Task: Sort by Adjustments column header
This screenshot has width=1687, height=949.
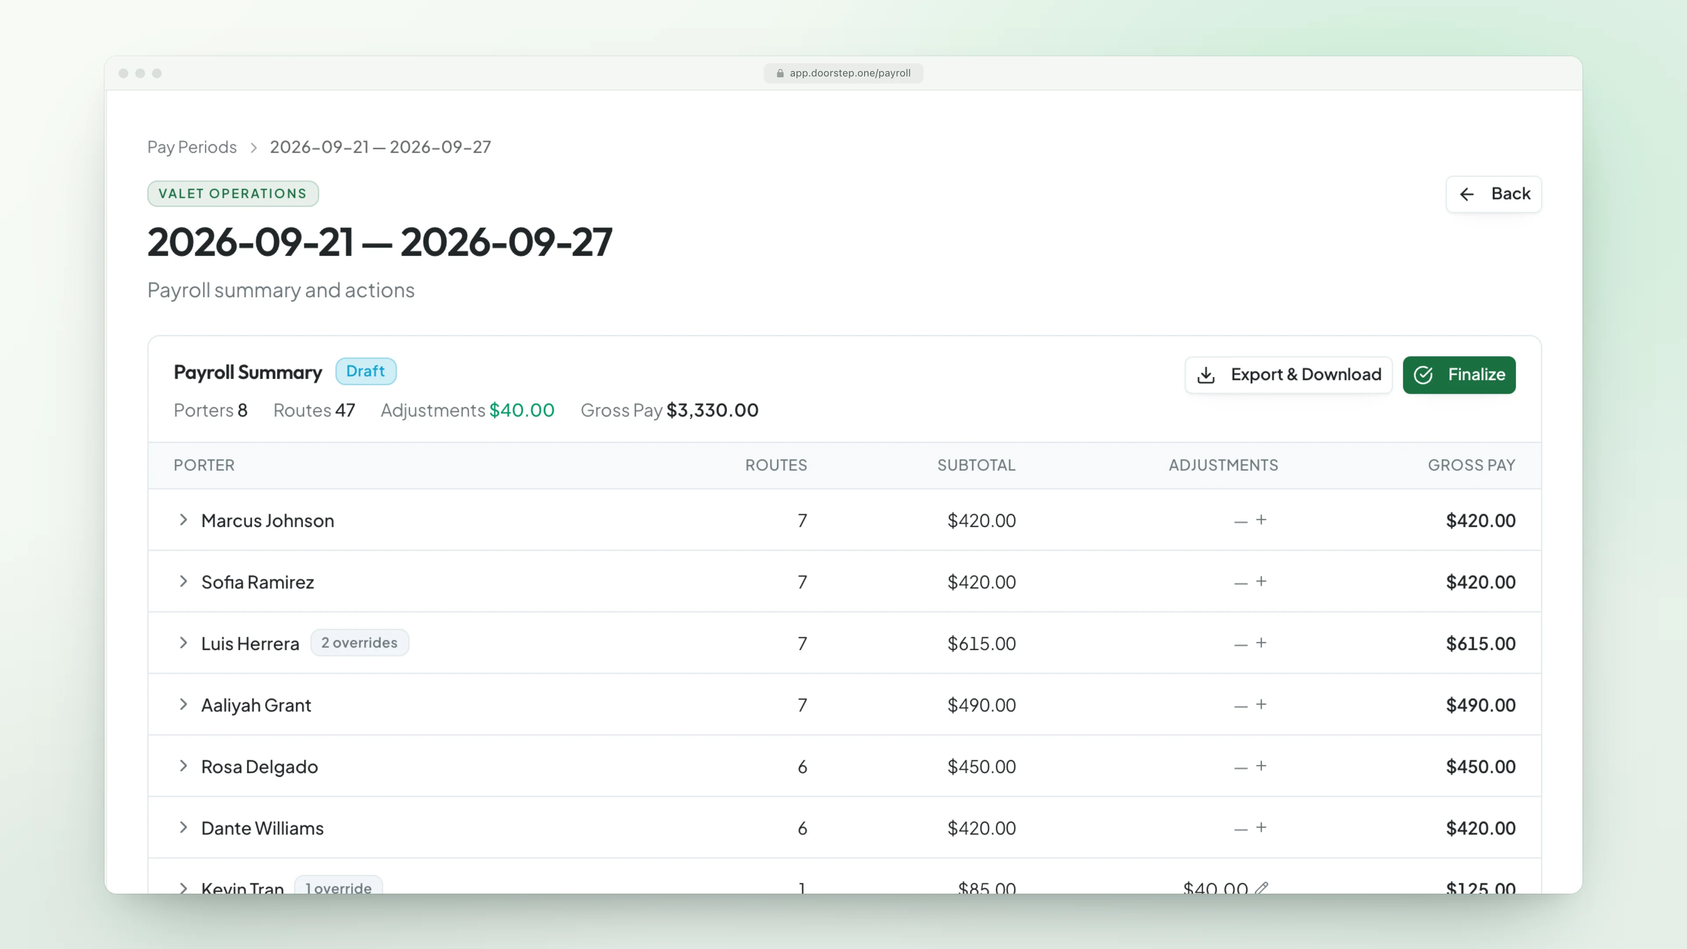Action: point(1224,465)
